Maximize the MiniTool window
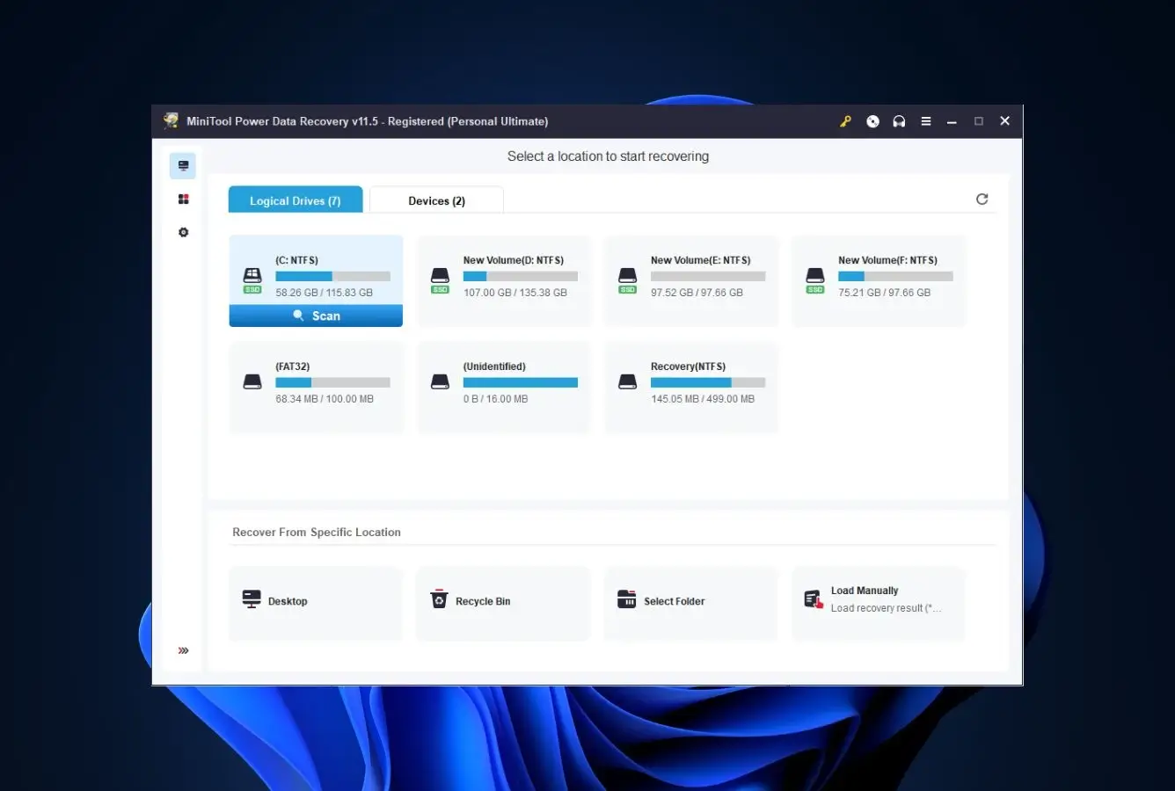 [x=978, y=121]
